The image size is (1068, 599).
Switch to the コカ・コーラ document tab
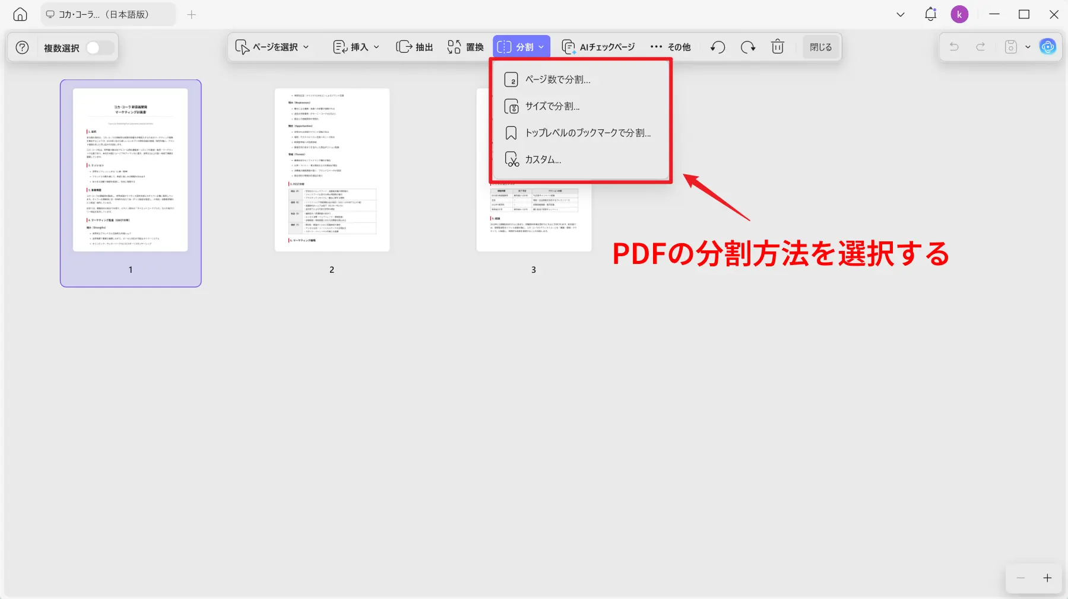[x=108, y=15]
